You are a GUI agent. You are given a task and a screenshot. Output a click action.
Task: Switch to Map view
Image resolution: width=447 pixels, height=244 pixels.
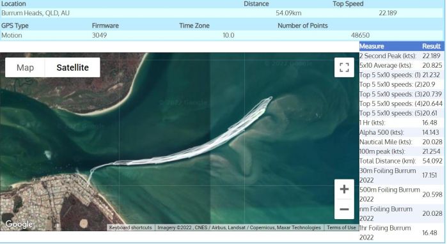coord(25,68)
